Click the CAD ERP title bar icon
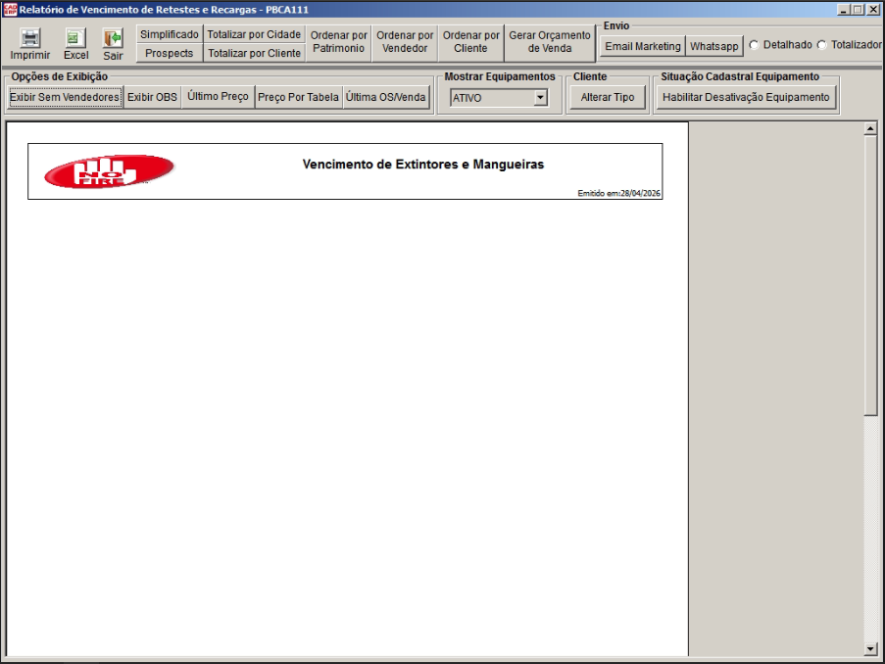The width and height of the screenshot is (885, 664). click(10, 10)
